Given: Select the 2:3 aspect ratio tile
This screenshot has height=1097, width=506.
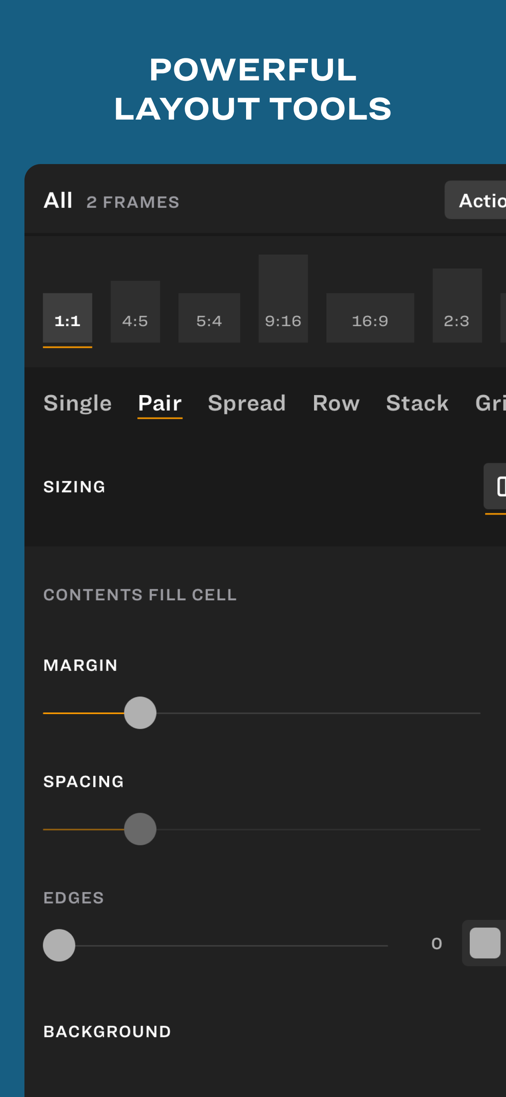Looking at the screenshot, I should pyautogui.click(x=457, y=306).
